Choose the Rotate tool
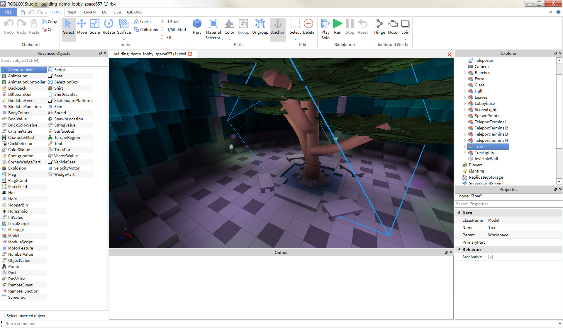This screenshot has width=563, height=328. pyautogui.click(x=108, y=27)
